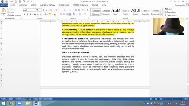Switch to VISTA tab
This screenshot has height=106, width=189.
coord(104,5)
